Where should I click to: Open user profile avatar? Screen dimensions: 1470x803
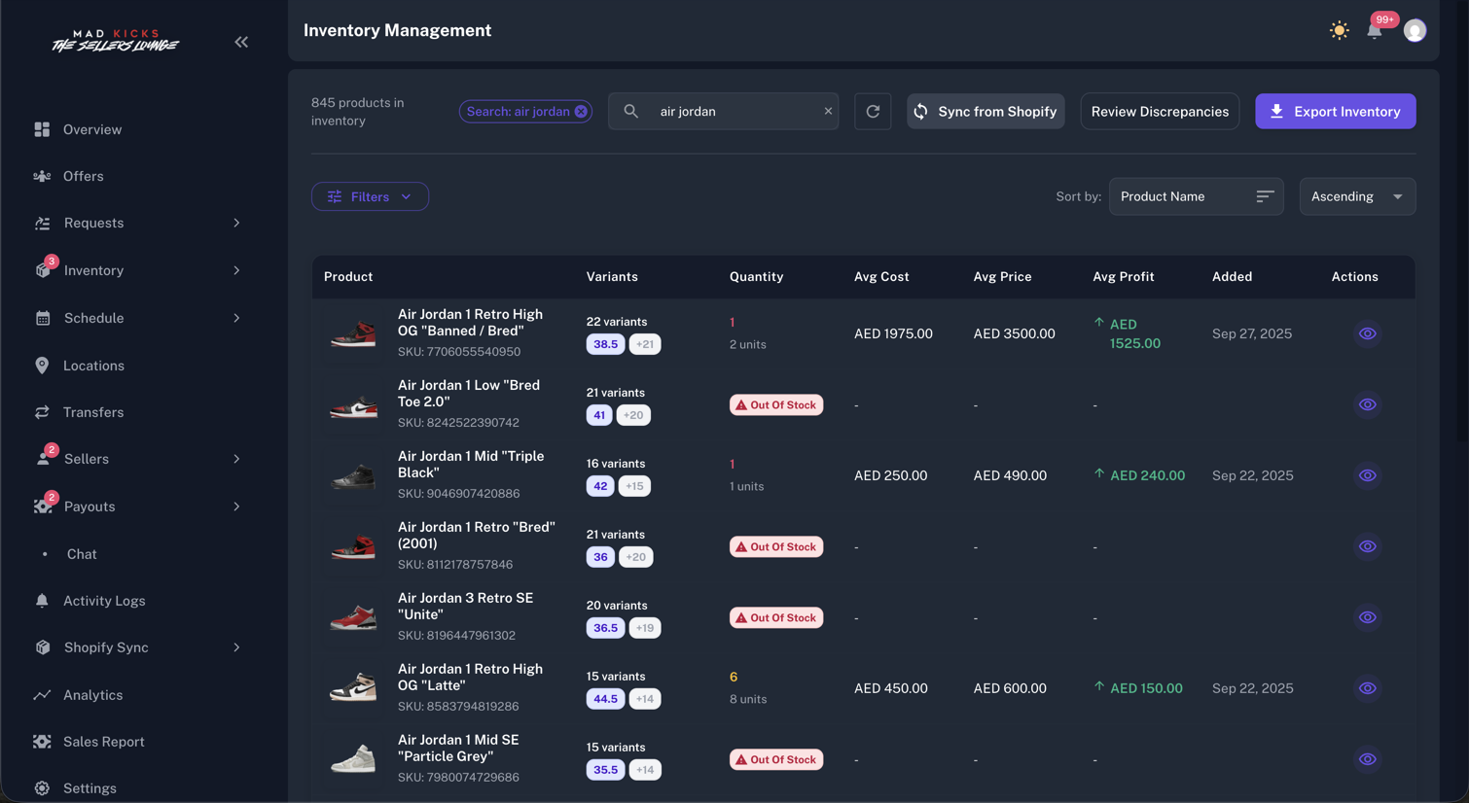coord(1416,30)
